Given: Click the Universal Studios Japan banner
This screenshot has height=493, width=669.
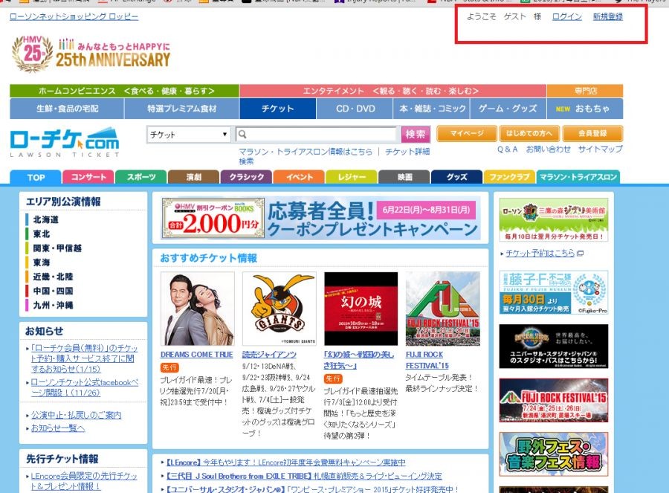Looking at the screenshot, I should tap(553, 347).
